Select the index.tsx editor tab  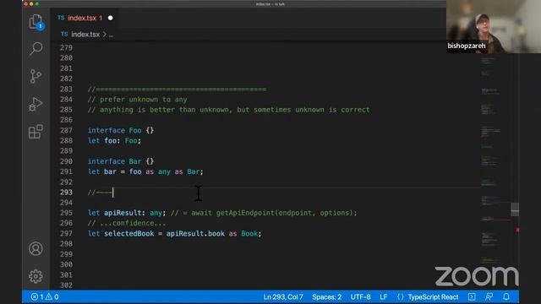(84, 18)
